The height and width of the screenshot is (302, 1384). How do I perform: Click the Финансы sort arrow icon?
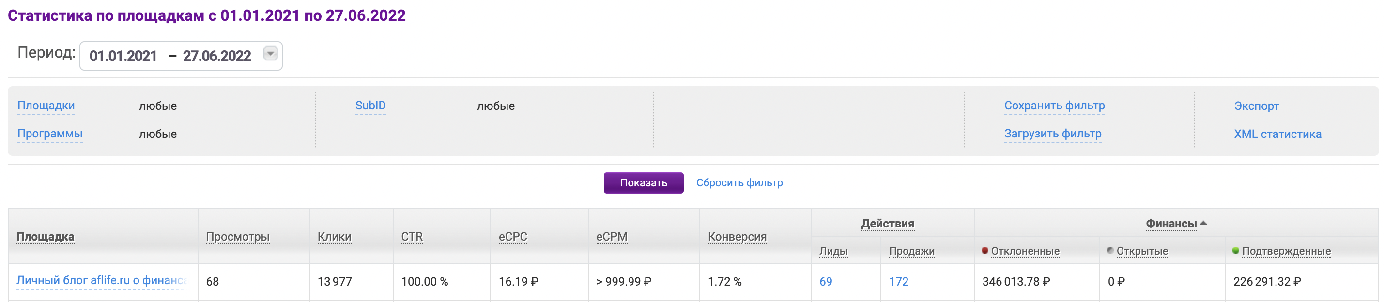tap(1203, 223)
